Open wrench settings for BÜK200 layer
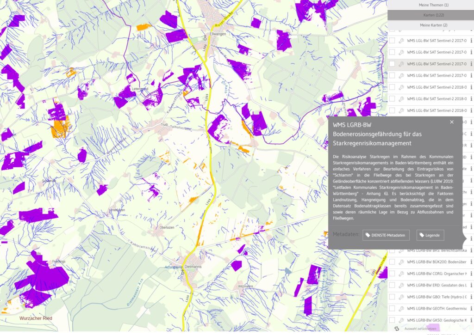 (401, 262)
